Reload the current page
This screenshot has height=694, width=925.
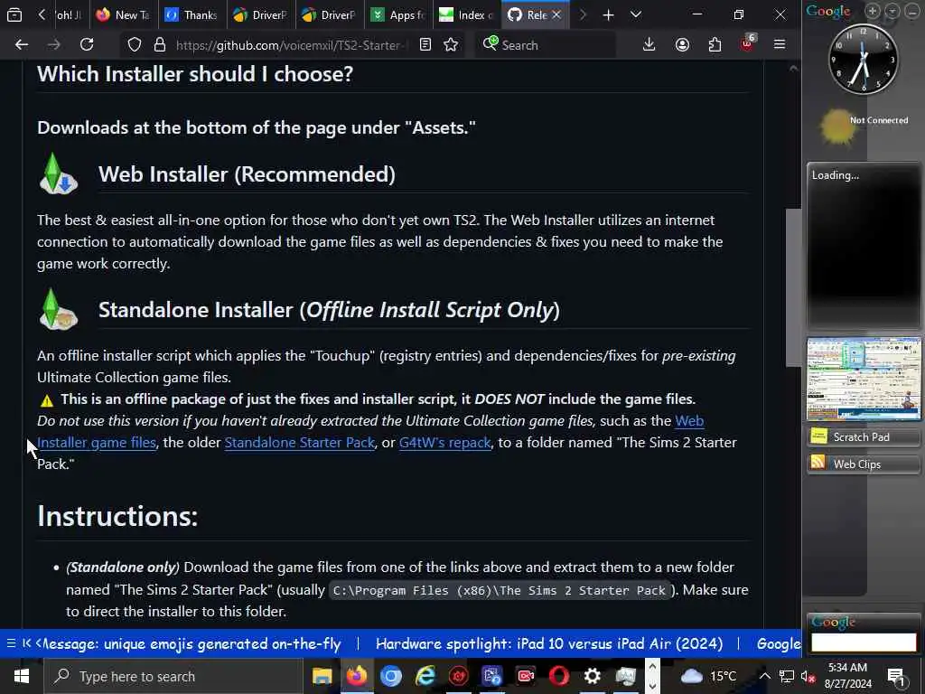pyautogui.click(x=87, y=44)
